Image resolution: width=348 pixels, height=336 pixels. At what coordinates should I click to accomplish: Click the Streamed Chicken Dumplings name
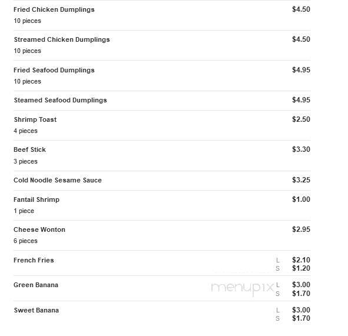coord(62,39)
